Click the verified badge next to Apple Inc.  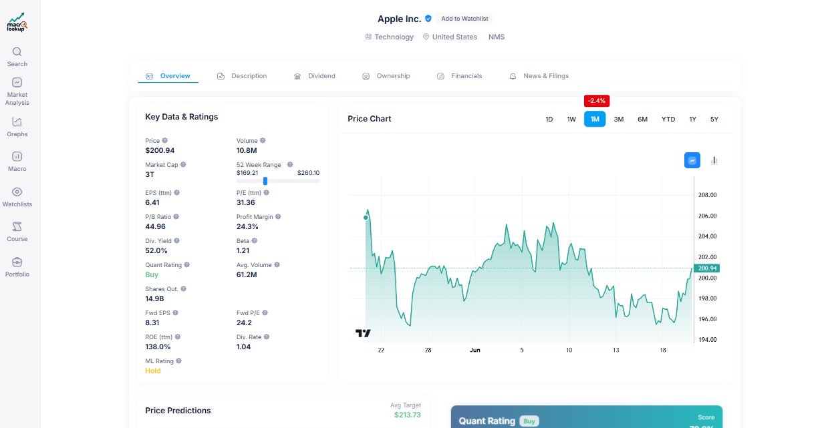pos(428,19)
